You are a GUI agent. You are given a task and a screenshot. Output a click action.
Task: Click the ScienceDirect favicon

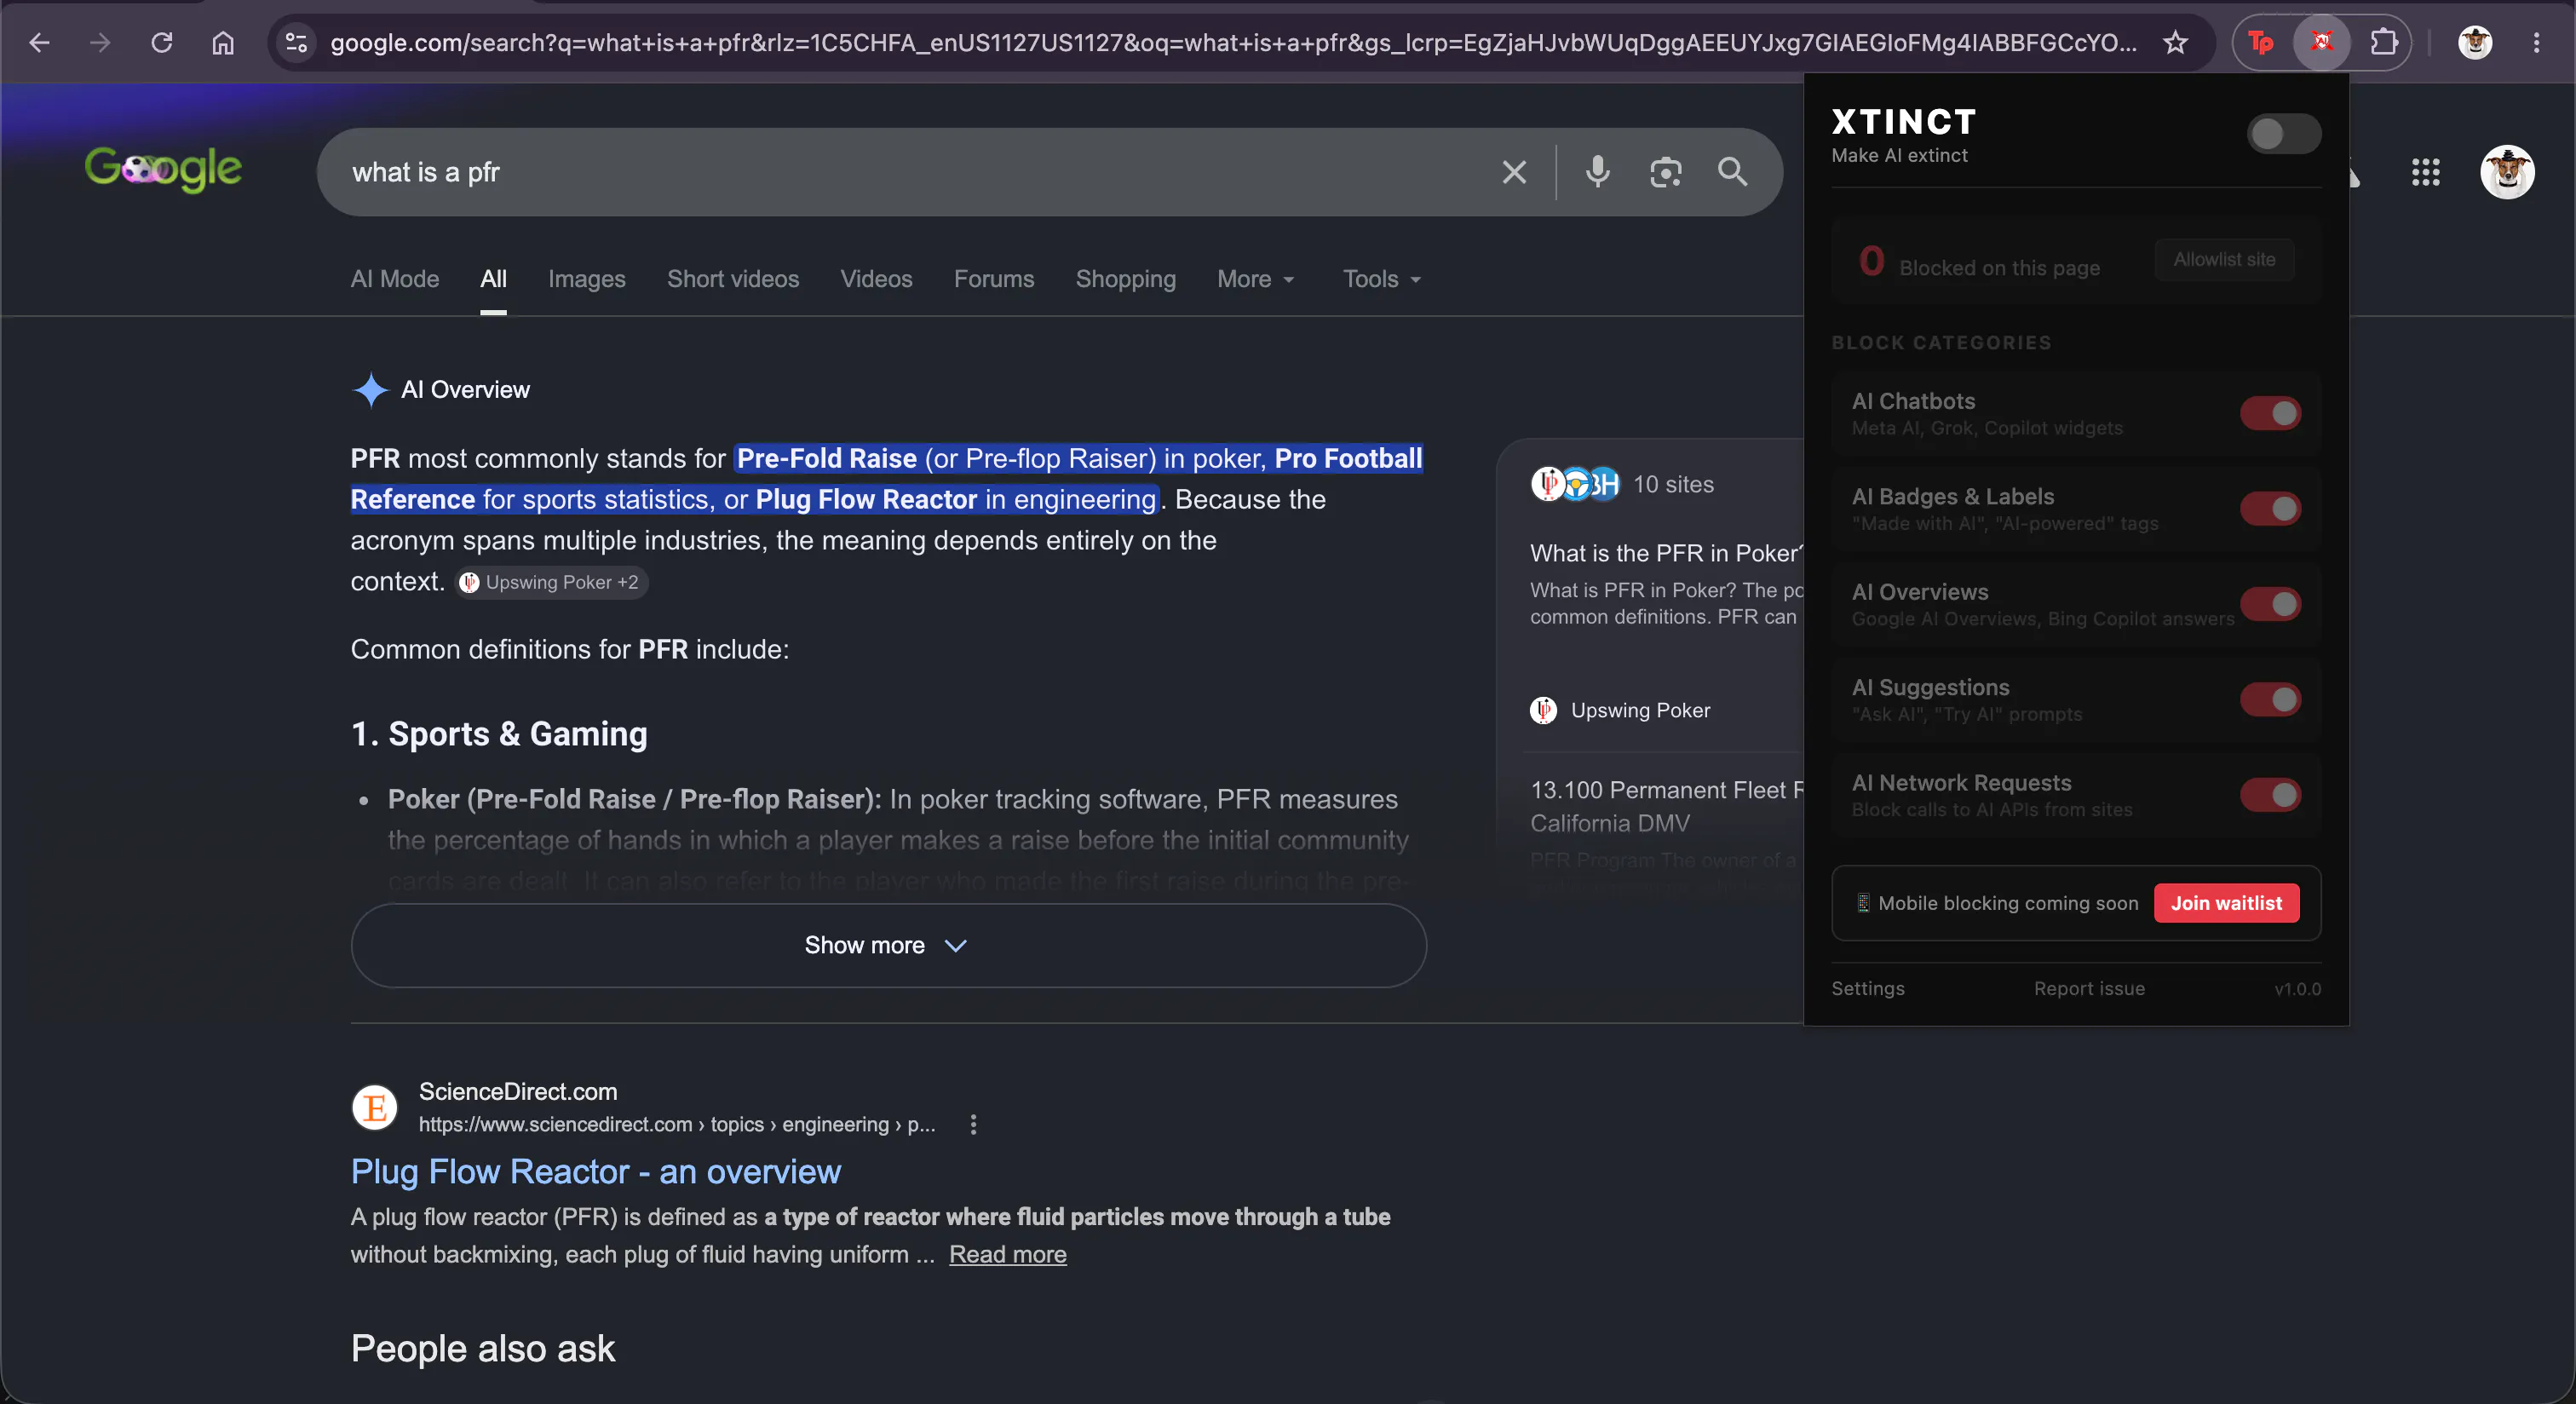[375, 1107]
